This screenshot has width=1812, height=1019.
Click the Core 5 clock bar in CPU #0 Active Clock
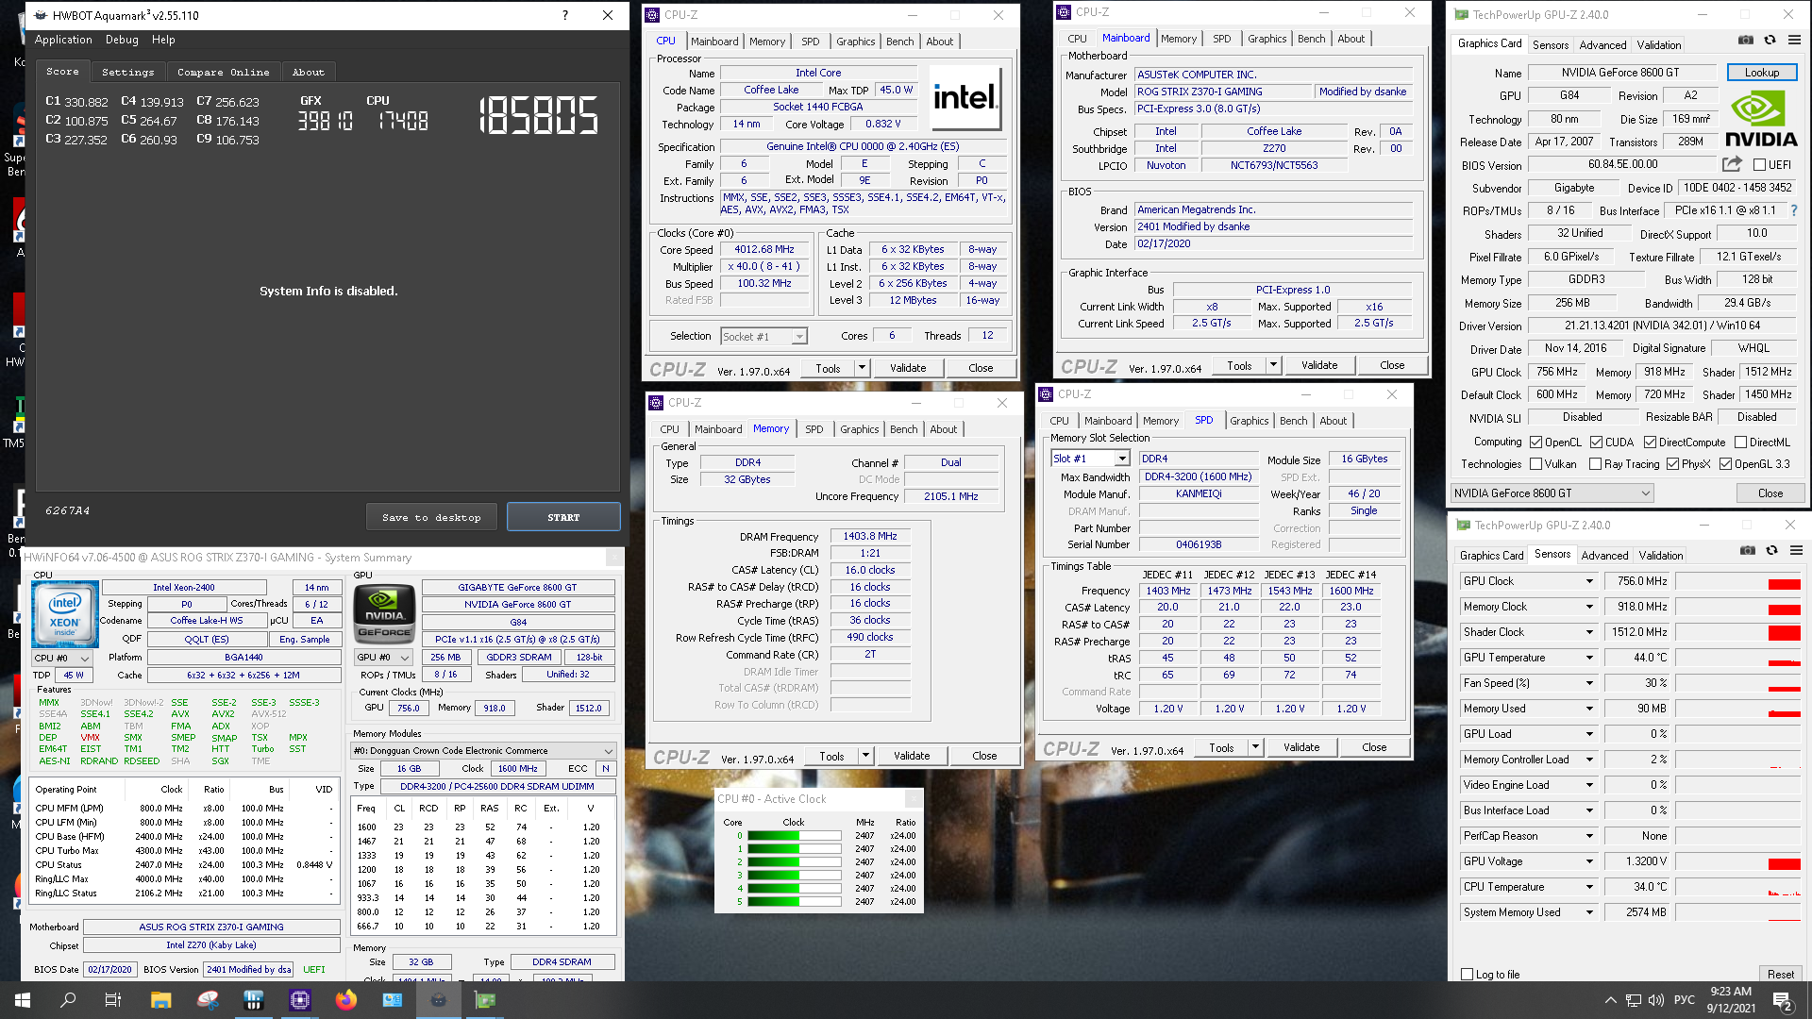(x=794, y=902)
